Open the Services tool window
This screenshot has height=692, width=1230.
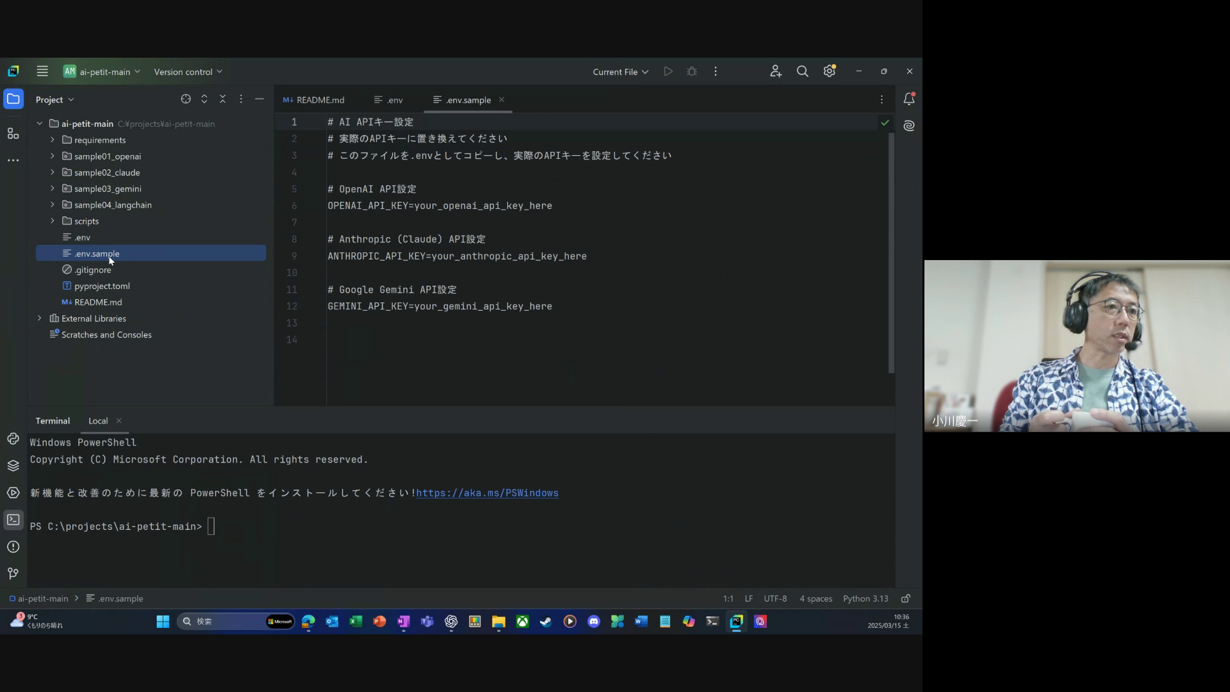tap(13, 493)
